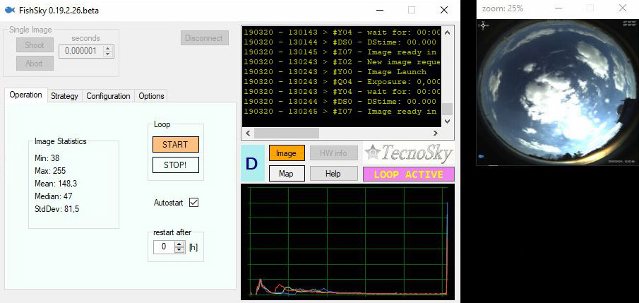Increase the restart after hours value
Screen dimensions: 639x303
[x=179, y=244]
